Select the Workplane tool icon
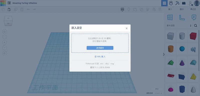 tap(170, 17)
